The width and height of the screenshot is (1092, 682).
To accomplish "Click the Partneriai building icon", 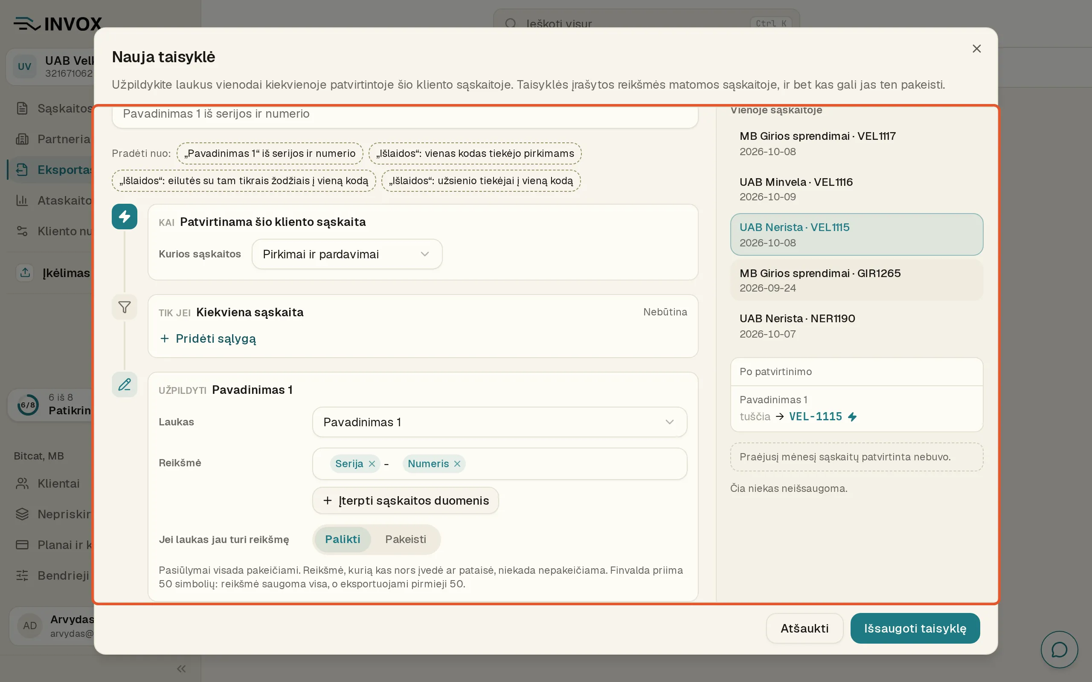I will pyautogui.click(x=22, y=139).
